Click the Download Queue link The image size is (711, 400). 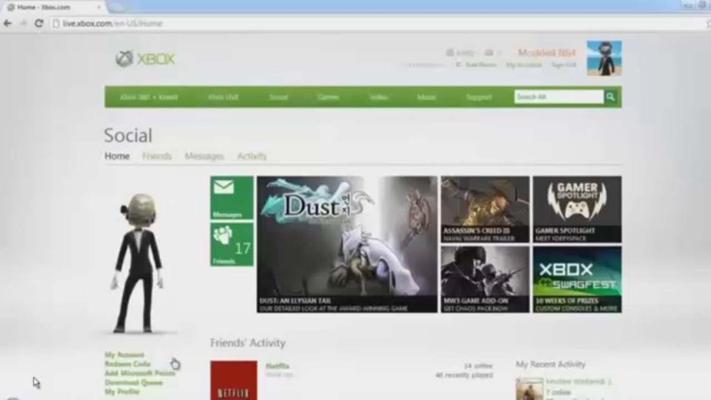pos(133,382)
